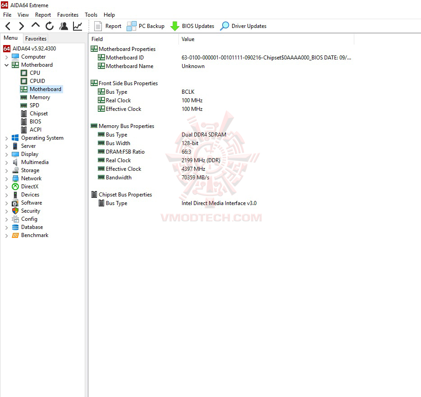Click the Storage disk icon
The width and height of the screenshot is (421, 397).
(x=15, y=170)
